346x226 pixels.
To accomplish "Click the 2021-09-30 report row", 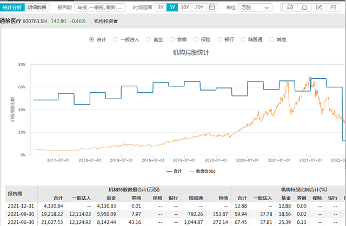I will click(19, 213).
